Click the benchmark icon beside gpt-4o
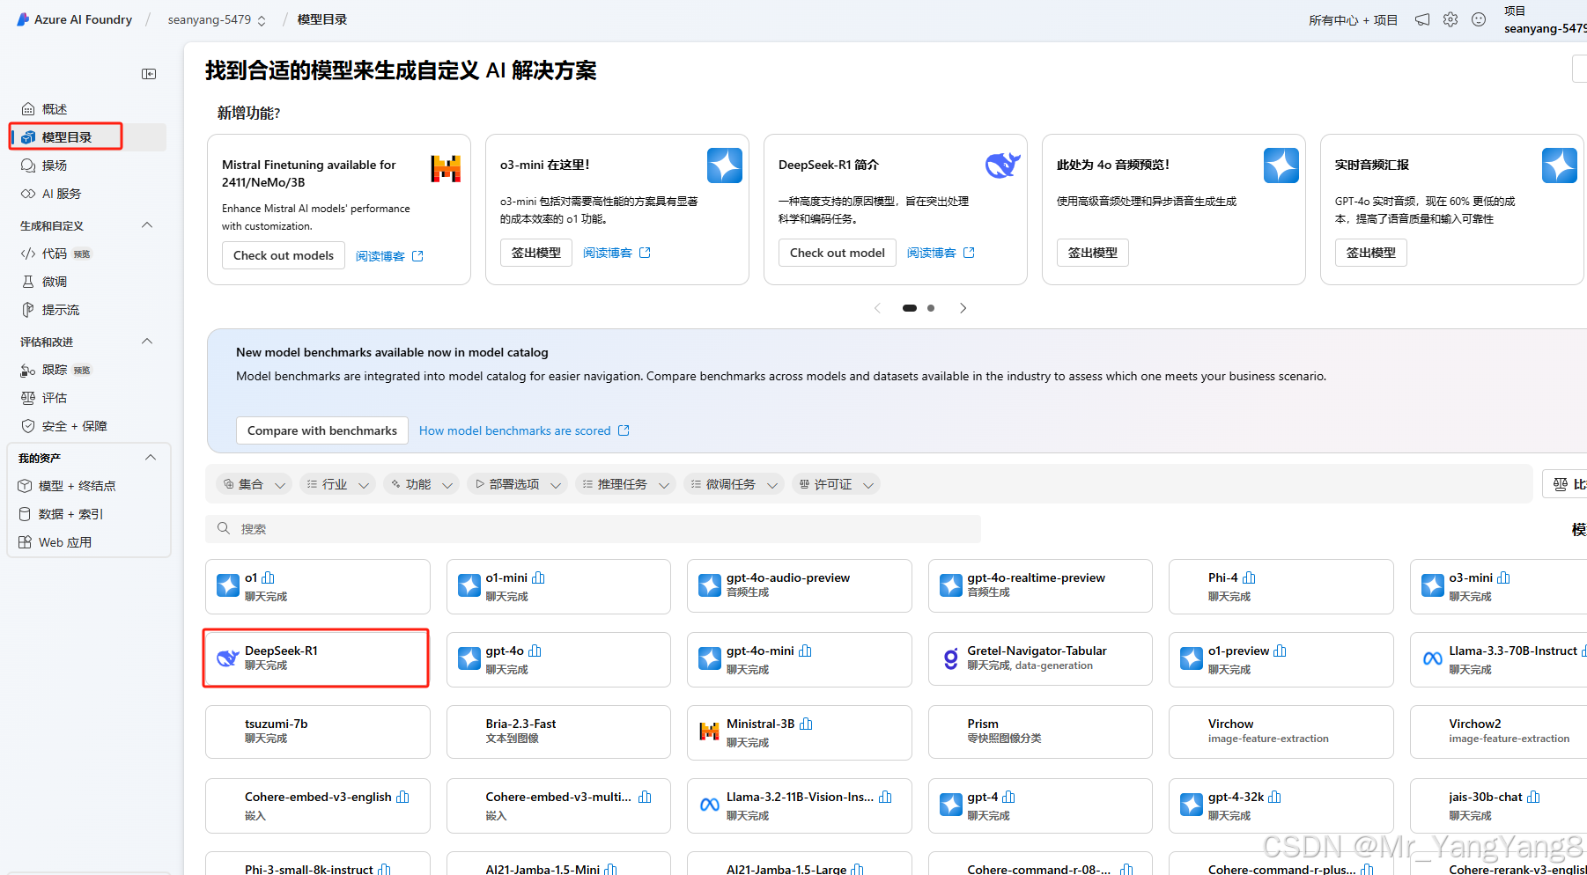Image resolution: width=1587 pixels, height=875 pixels. [535, 651]
